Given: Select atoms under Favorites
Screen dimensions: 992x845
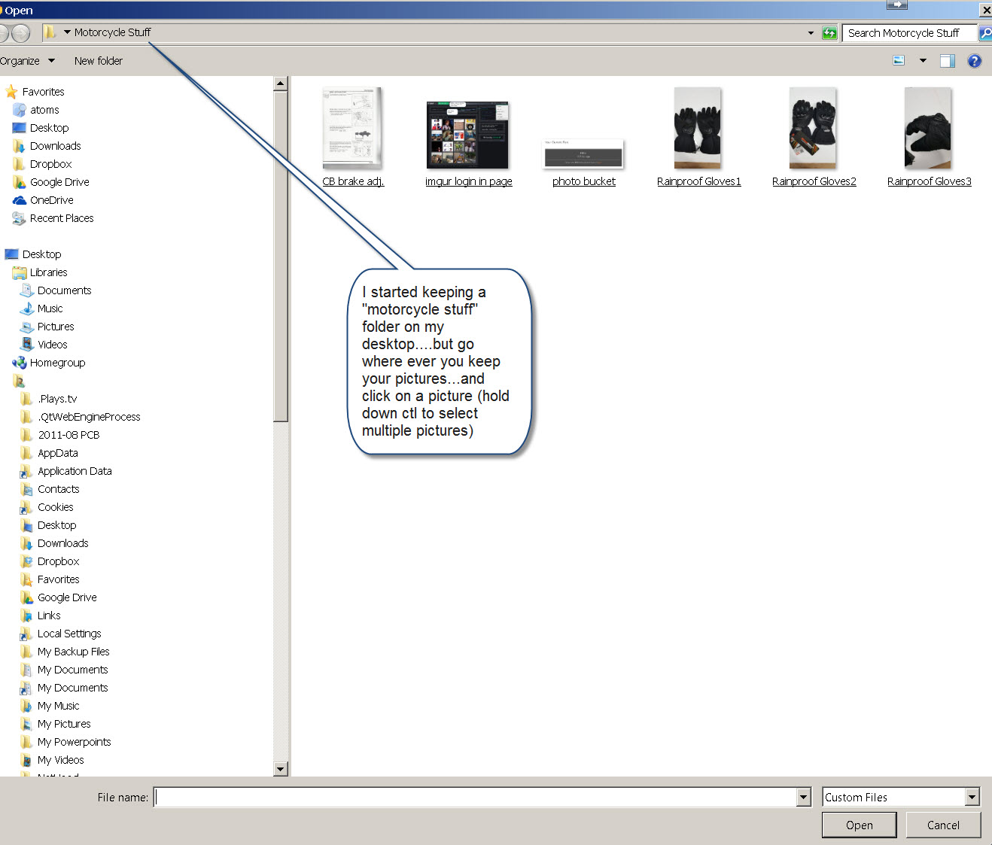Looking at the screenshot, I should (44, 110).
